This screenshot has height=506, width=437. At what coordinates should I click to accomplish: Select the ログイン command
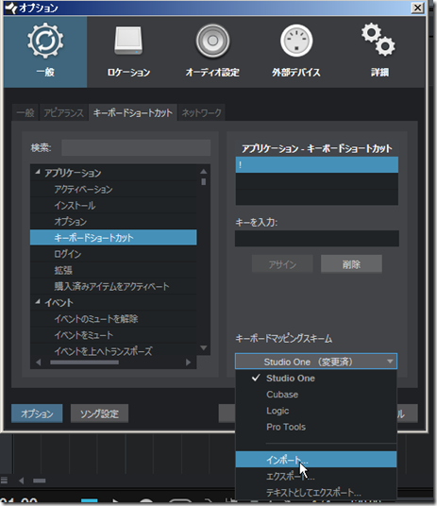point(113,254)
